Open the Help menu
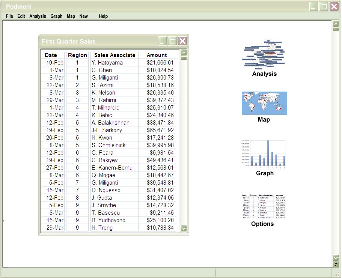Screen dimensions: 342x278 coord(103,16)
